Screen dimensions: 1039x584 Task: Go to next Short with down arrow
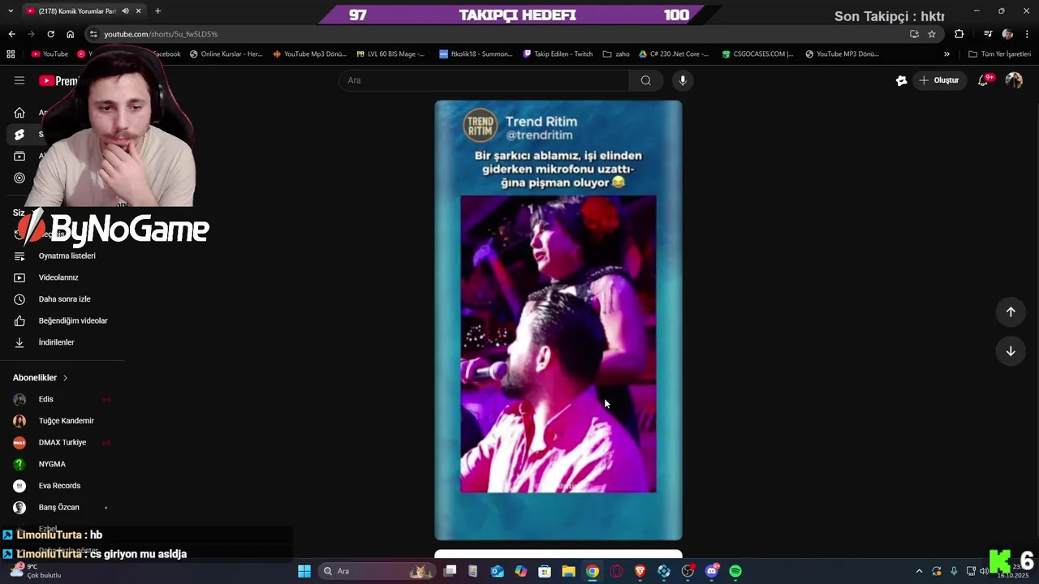click(1011, 351)
